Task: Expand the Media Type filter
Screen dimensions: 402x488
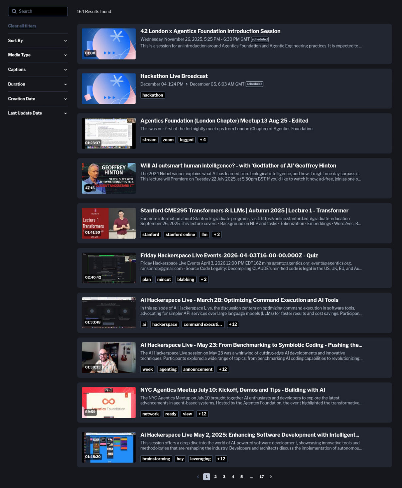Action: pyautogui.click(x=38, y=55)
